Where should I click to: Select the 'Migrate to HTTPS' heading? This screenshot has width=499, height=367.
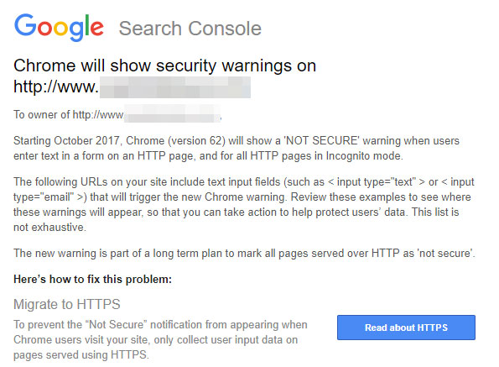click(x=67, y=304)
